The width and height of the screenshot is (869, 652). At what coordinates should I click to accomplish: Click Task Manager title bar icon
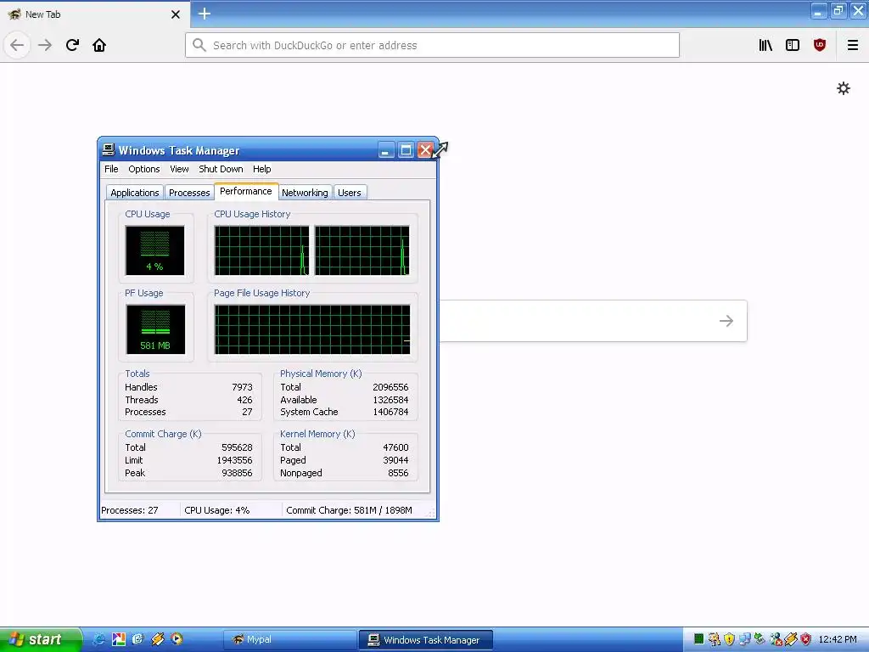click(109, 149)
